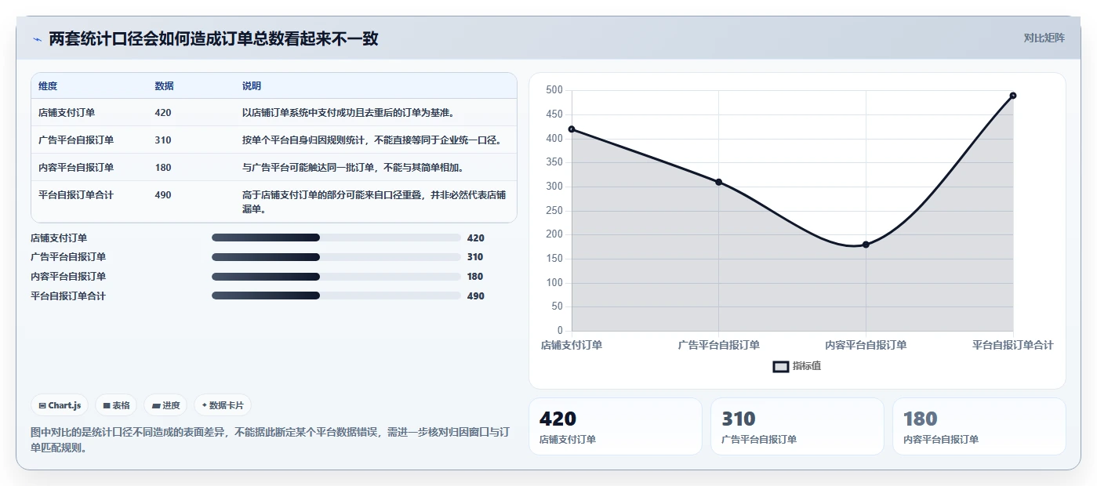Click the 说明 column header
1097x486 pixels.
(252, 86)
